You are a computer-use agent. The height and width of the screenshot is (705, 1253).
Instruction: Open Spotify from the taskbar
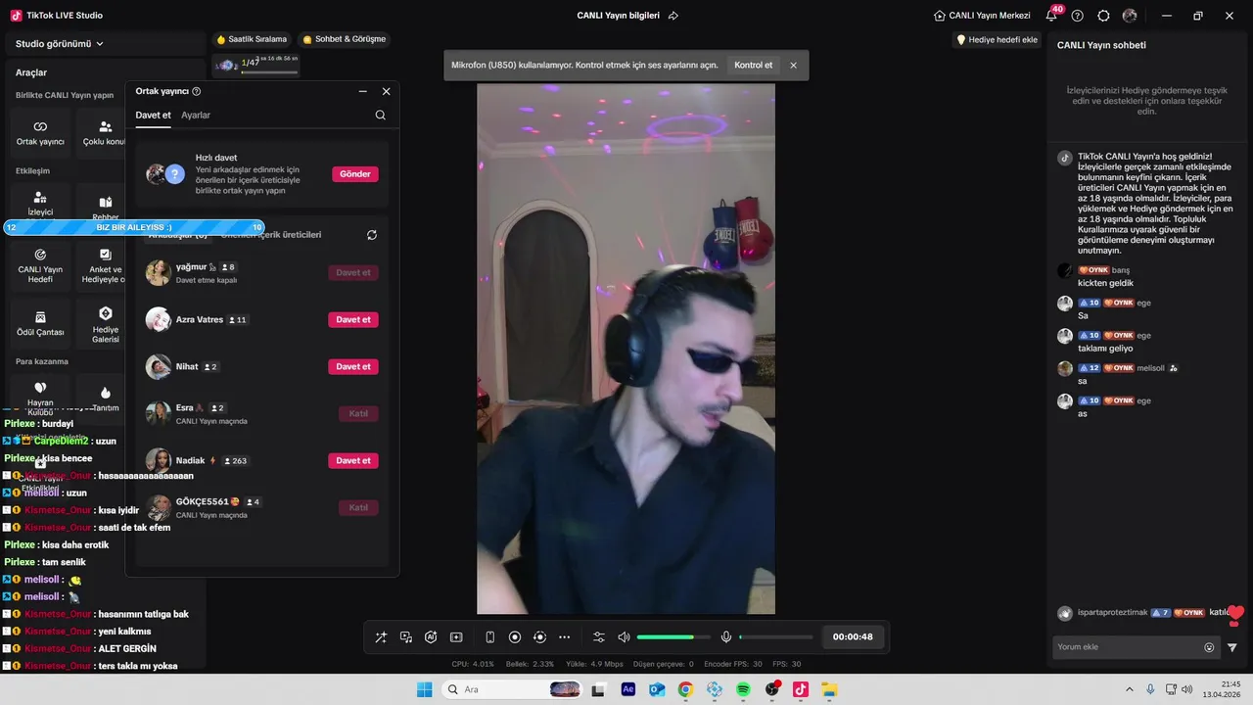pyautogui.click(x=743, y=689)
